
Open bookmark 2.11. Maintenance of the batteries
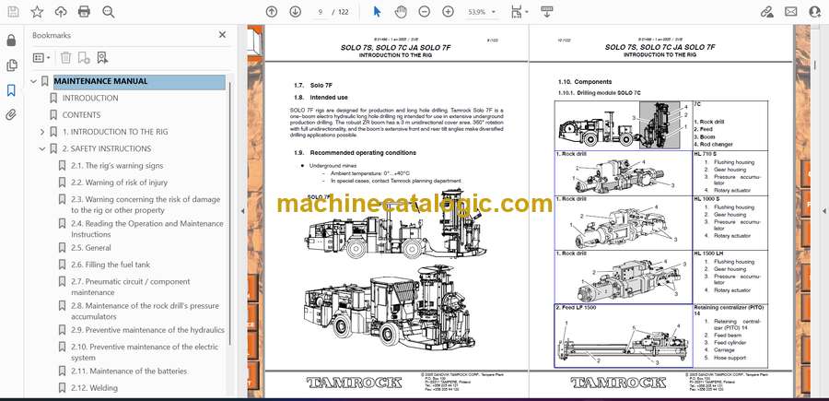129,371
